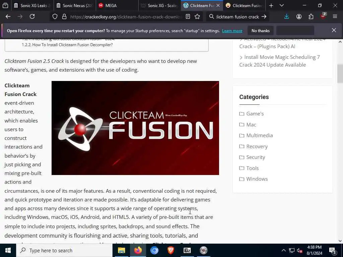List all tabs dropdown arrow
343x257 pixels.
(282, 5)
